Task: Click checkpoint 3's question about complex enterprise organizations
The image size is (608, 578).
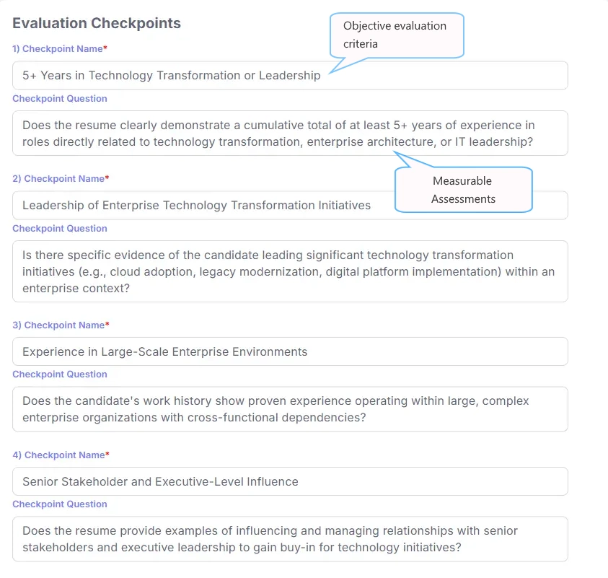Action: pos(288,409)
